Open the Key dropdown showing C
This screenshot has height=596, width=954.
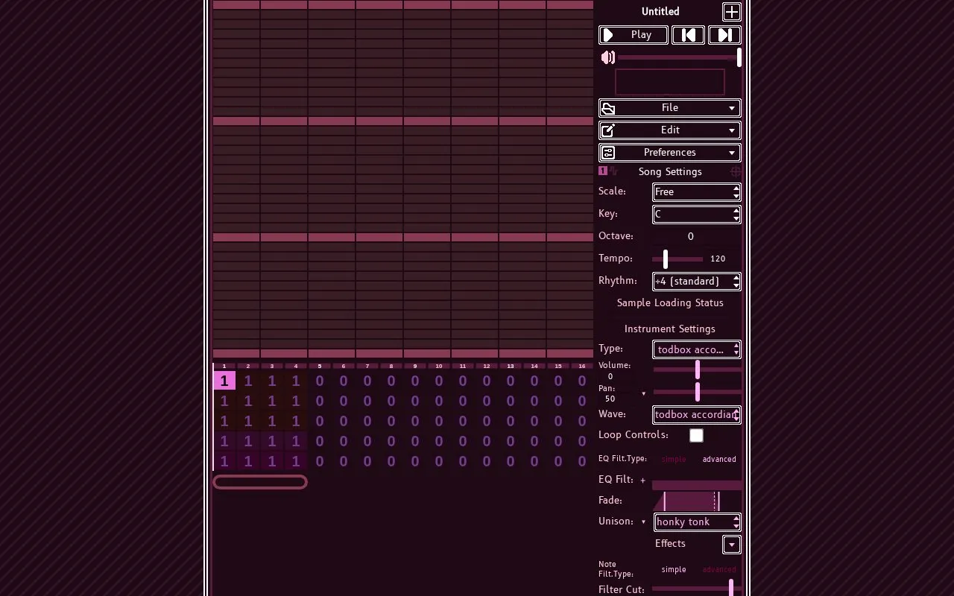(697, 215)
